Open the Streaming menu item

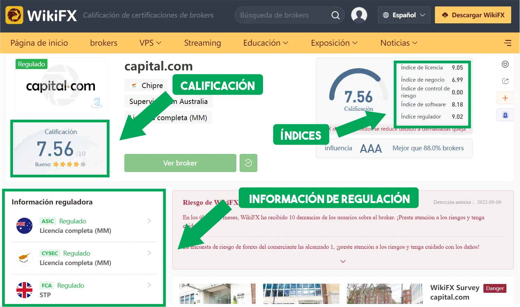(202, 43)
